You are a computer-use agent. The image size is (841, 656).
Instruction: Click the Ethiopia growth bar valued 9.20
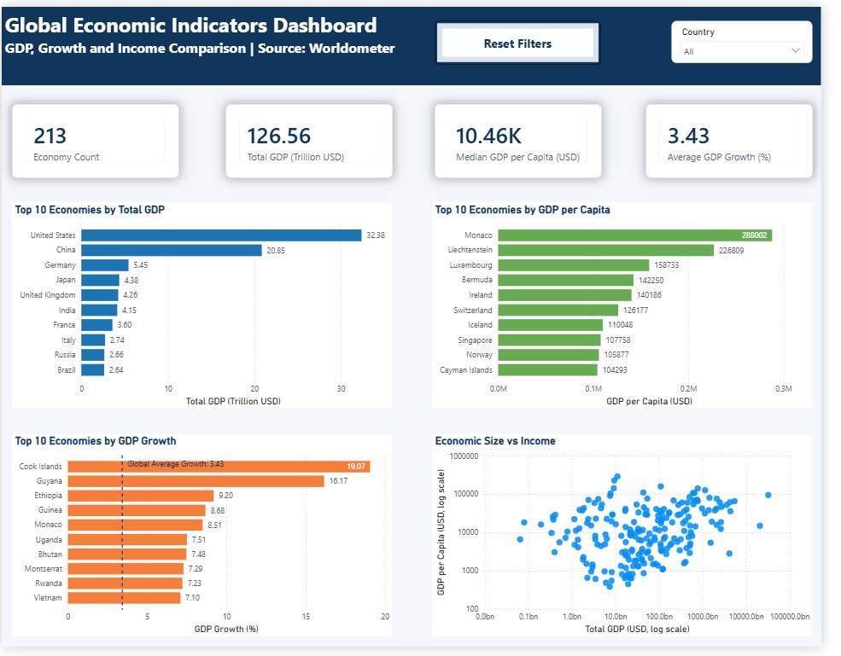(x=141, y=496)
